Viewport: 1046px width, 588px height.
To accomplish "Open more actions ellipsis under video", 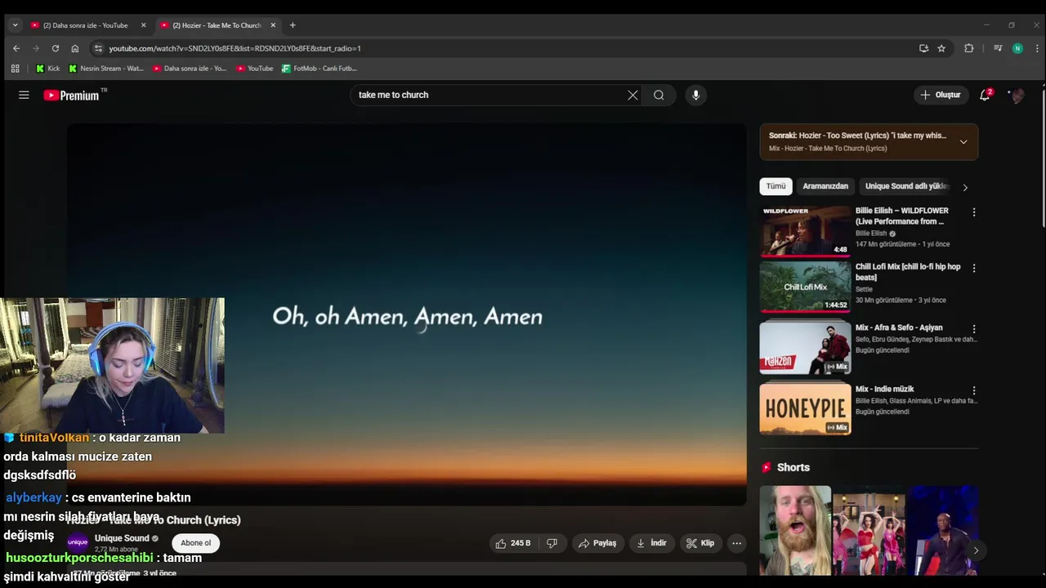I will (x=736, y=543).
